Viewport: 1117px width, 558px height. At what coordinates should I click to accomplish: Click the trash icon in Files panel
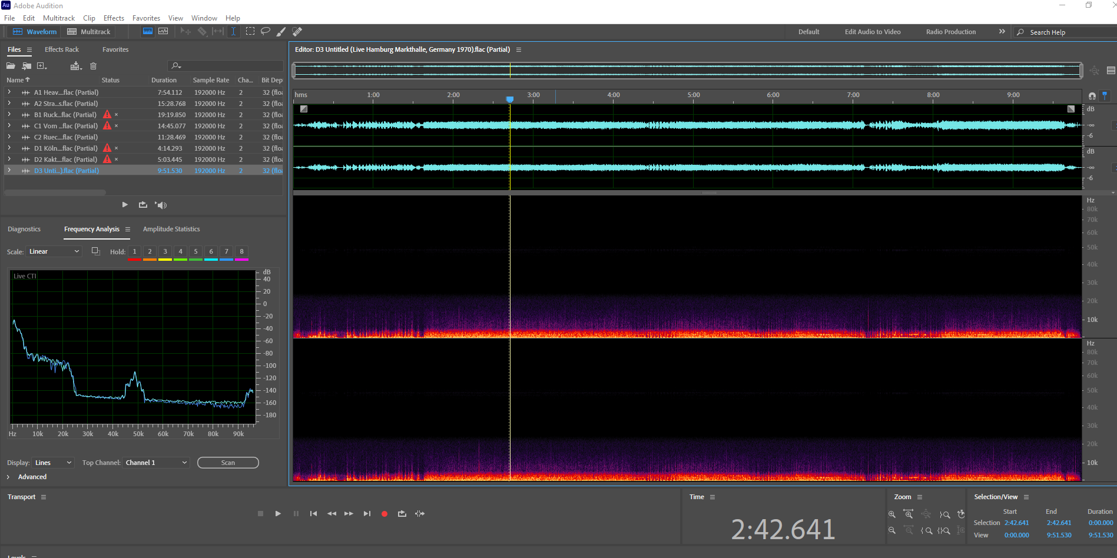tap(93, 66)
